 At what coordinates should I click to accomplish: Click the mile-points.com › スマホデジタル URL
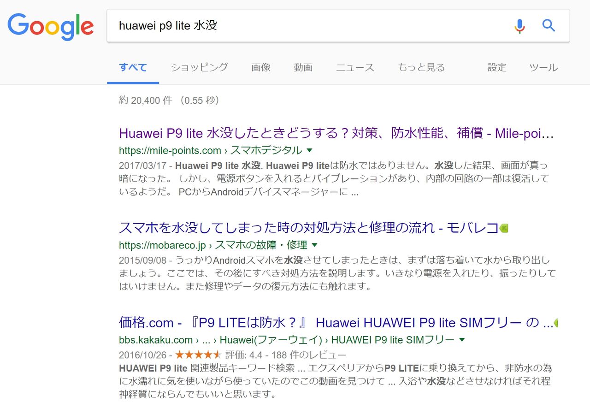(211, 150)
